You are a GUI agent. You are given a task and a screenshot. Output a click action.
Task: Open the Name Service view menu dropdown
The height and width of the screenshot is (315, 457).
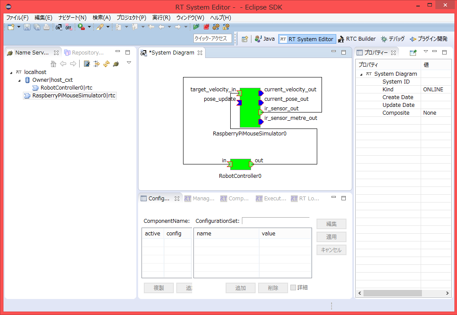129,63
